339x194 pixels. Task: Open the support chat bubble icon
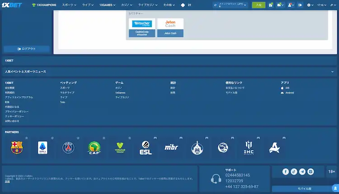click(x=335, y=188)
